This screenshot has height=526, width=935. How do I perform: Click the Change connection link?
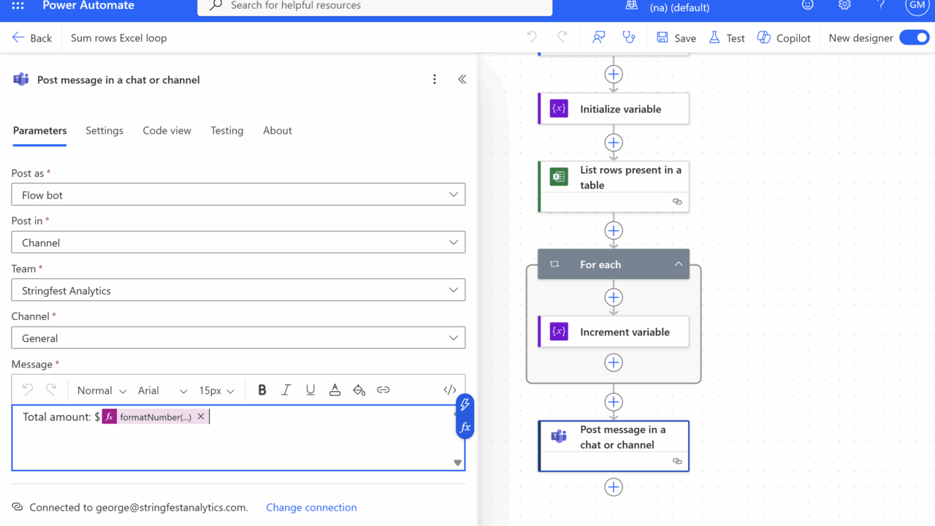pos(311,507)
